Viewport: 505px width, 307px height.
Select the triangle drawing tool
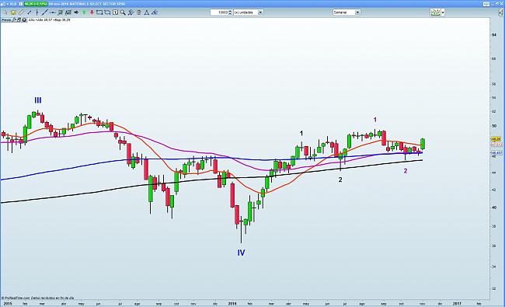[147, 12]
